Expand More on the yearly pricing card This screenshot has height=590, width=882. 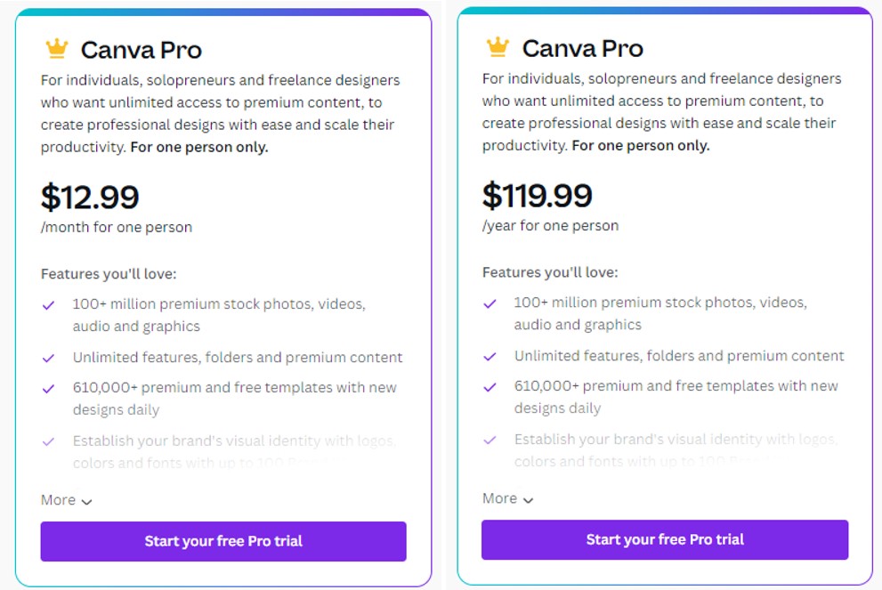(500, 498)
